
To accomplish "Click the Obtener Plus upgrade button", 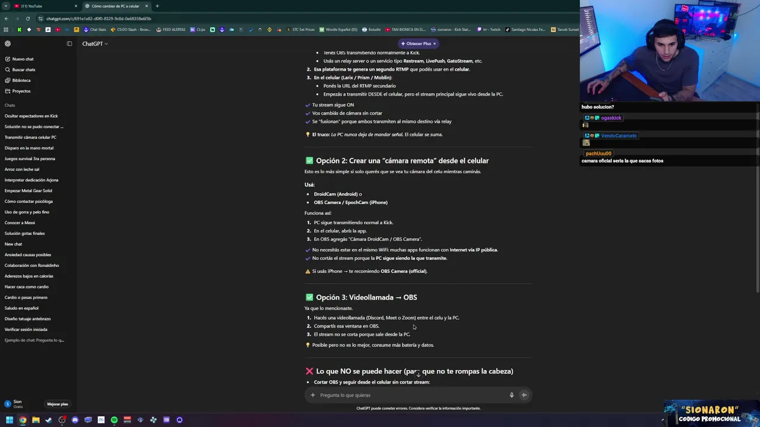I will (x=416, y=43).
